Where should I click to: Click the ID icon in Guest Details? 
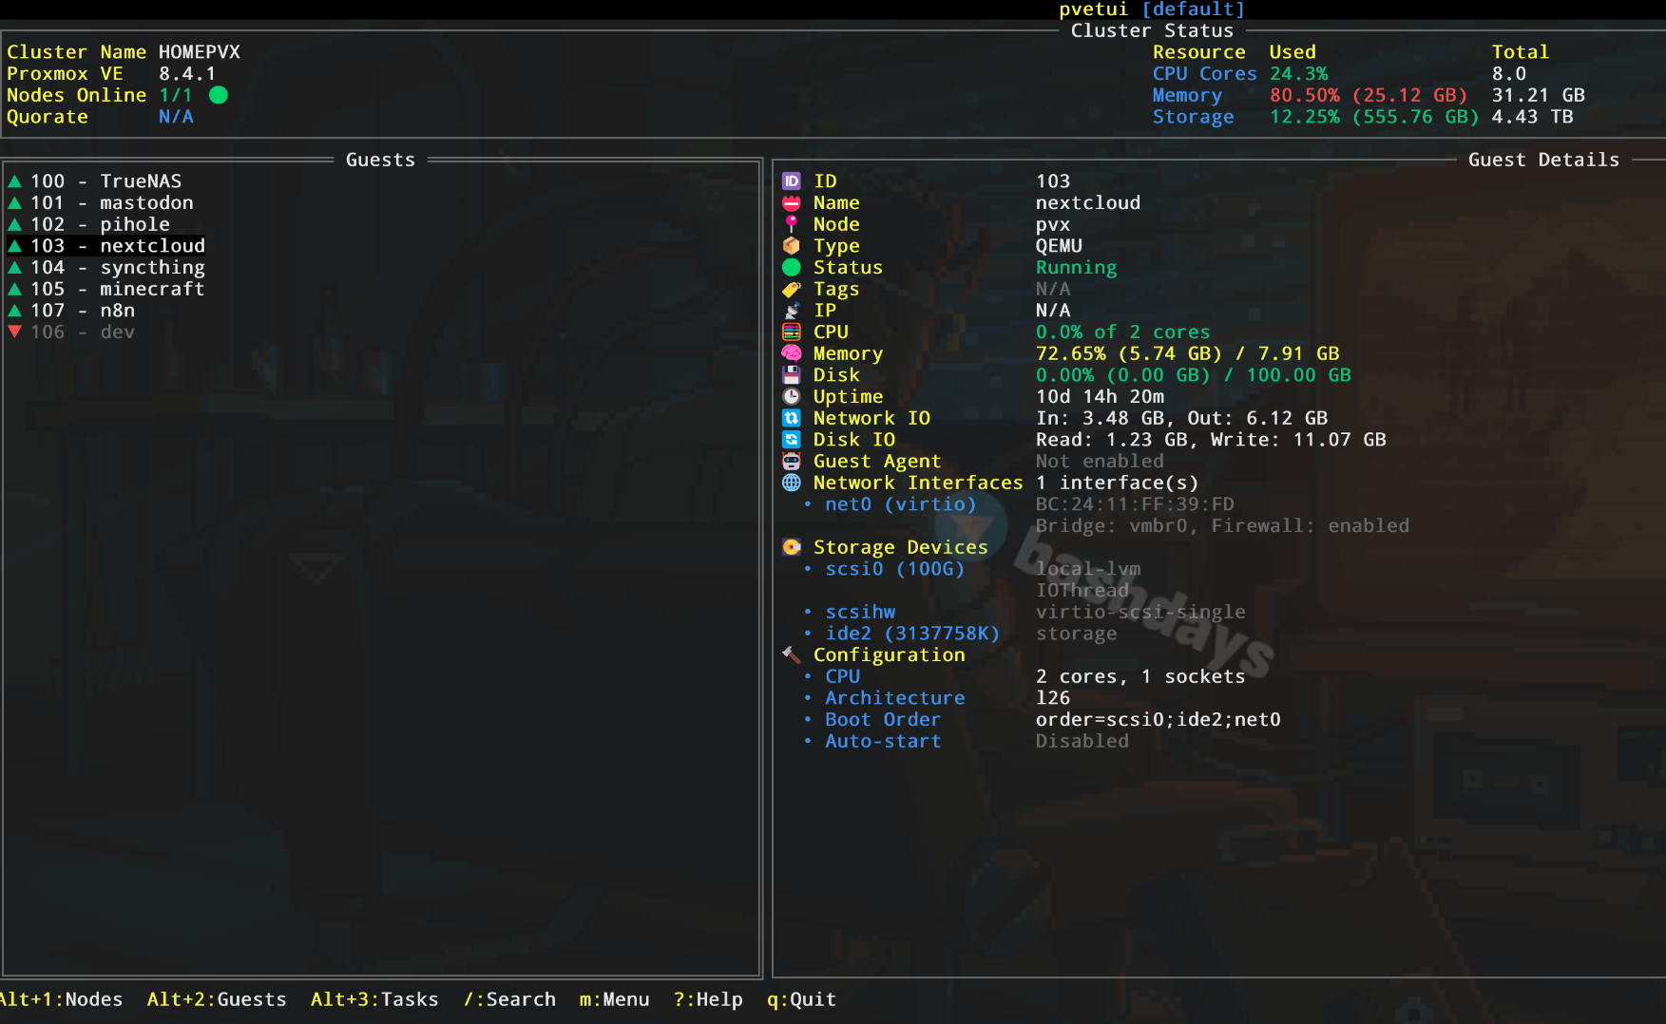coord(791,181)
